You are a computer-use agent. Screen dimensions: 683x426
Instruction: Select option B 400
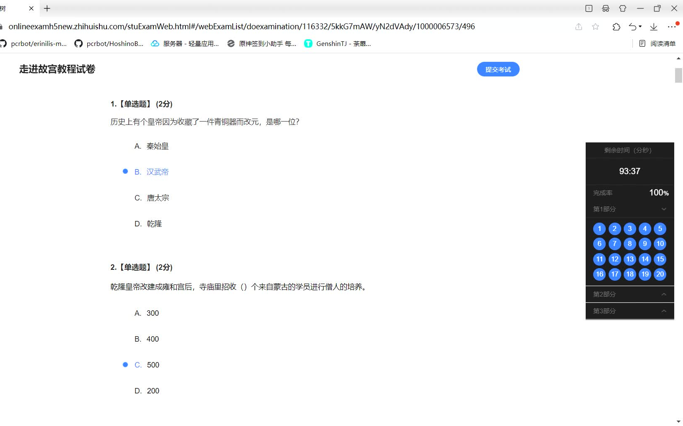(x=147, y=339)
